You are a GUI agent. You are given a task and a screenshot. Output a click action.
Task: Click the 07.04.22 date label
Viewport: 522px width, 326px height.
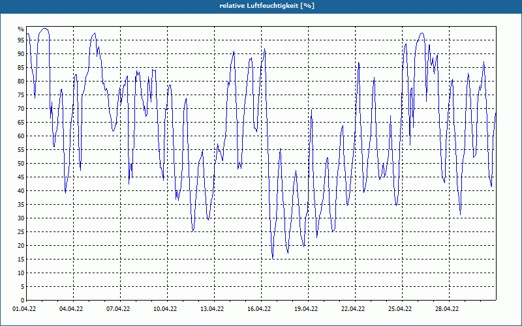[118, 309]
